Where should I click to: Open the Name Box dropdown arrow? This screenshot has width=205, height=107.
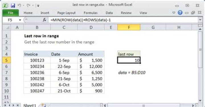20,20
